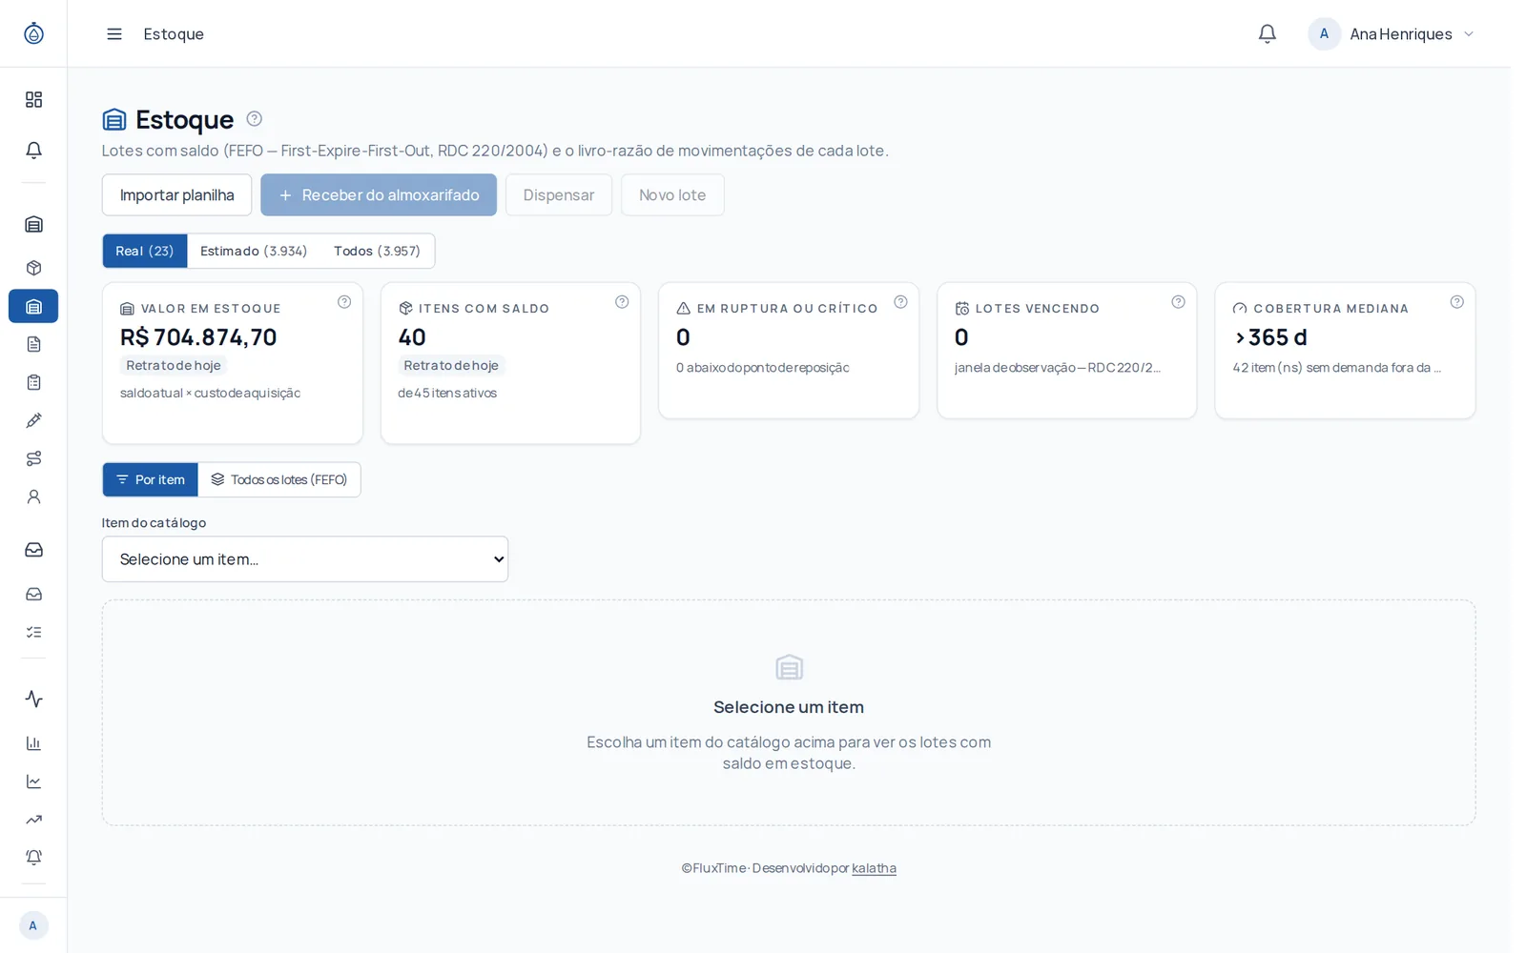The height and width of the screenshot is (953, 1526).
Task: Show help for Lotes Vencendo card
Action: 1178,302
